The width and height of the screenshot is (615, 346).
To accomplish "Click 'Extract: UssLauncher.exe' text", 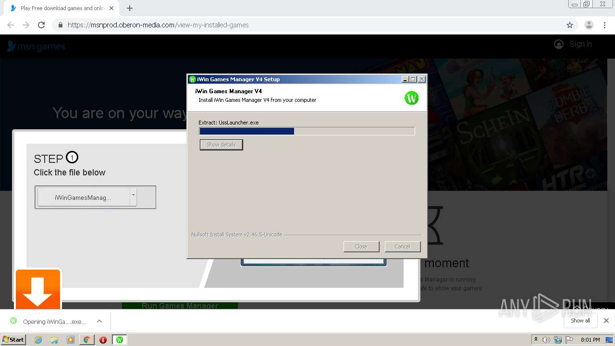I will tap(229, 123).
